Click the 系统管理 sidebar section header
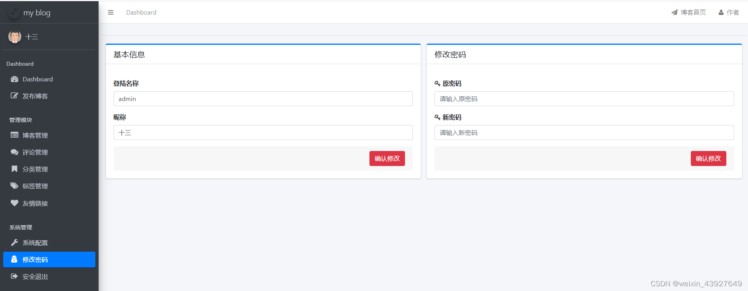 [21, 227]
